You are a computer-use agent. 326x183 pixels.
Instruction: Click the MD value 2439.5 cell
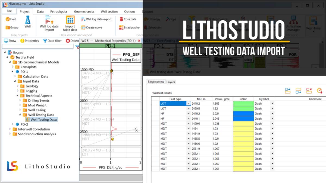tap(201, 108)
